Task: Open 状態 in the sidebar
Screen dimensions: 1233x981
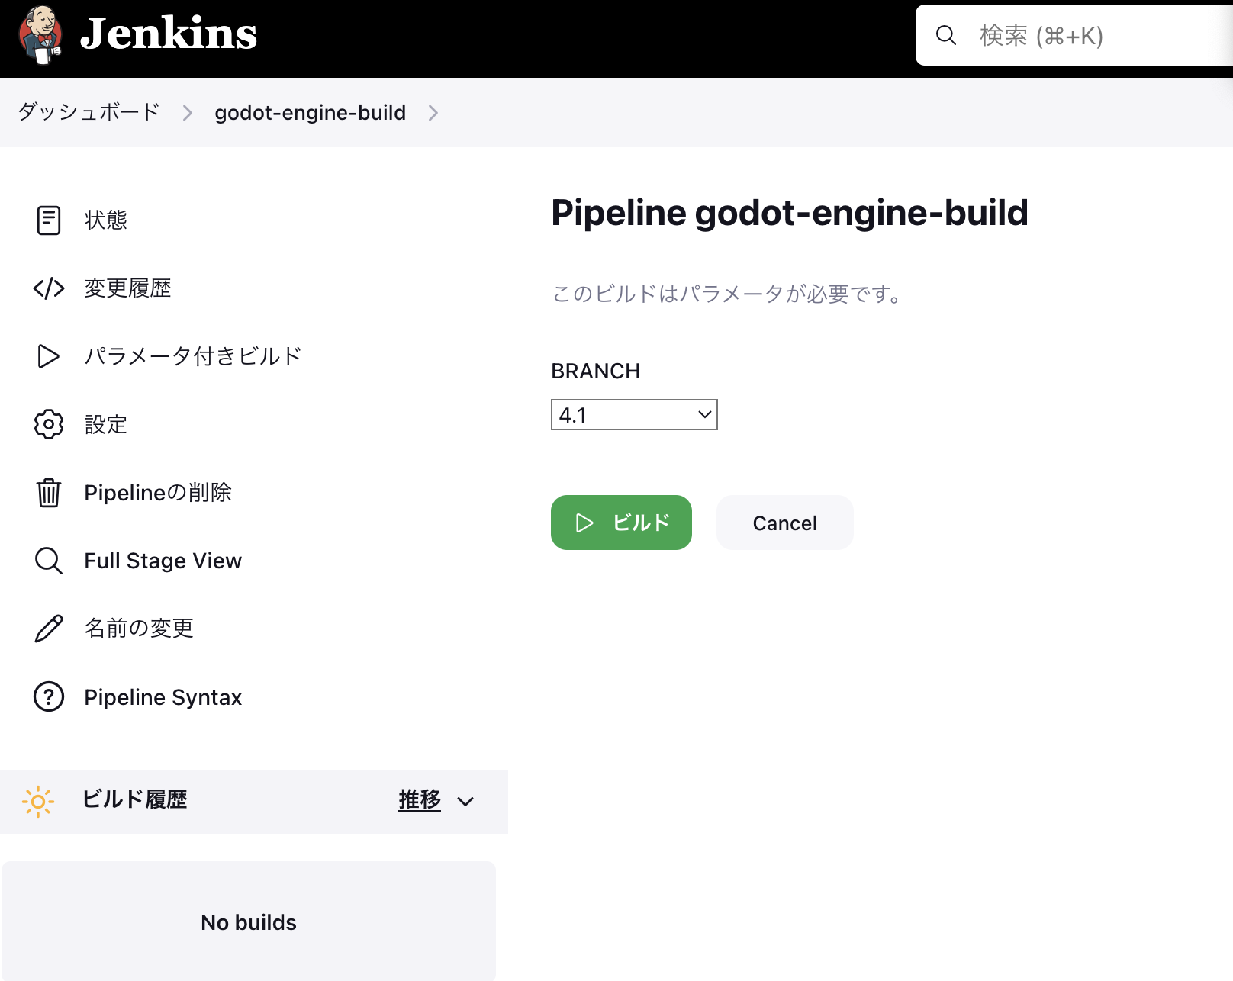Action: click(x=106, y=220)
